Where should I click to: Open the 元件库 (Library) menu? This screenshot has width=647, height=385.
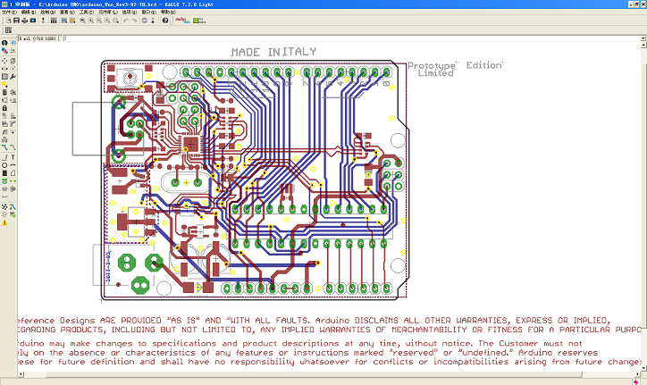pos(107,12)
